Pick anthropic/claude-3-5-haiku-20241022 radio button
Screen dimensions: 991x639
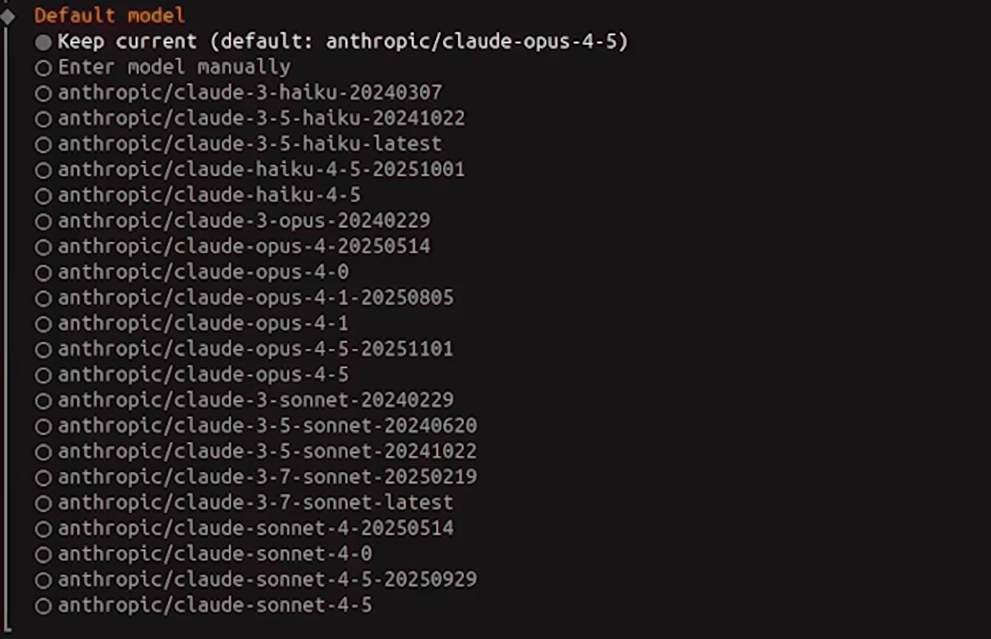pos(43,118)
